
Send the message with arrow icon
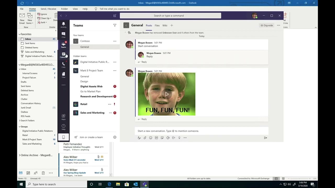265,138
